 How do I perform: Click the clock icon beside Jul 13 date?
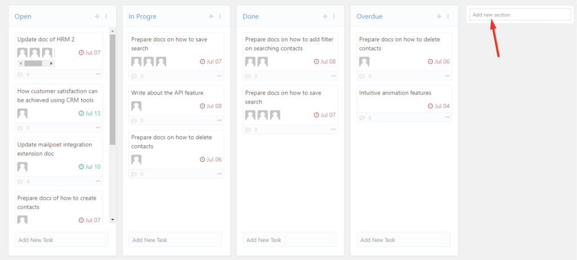(x=81, y=113)
